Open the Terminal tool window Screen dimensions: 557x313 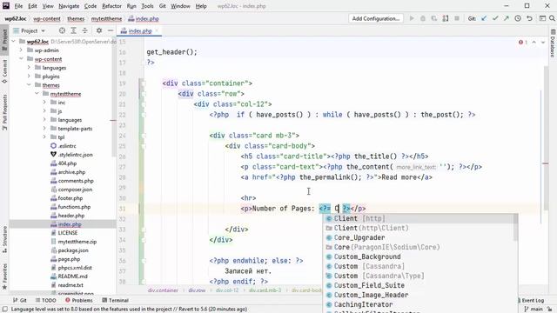(115, 300)
